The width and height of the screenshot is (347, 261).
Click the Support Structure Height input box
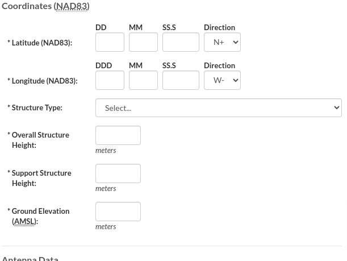(x=118, y=173)
